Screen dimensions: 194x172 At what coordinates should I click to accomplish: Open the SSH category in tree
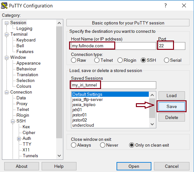click(x=21, y=121)
